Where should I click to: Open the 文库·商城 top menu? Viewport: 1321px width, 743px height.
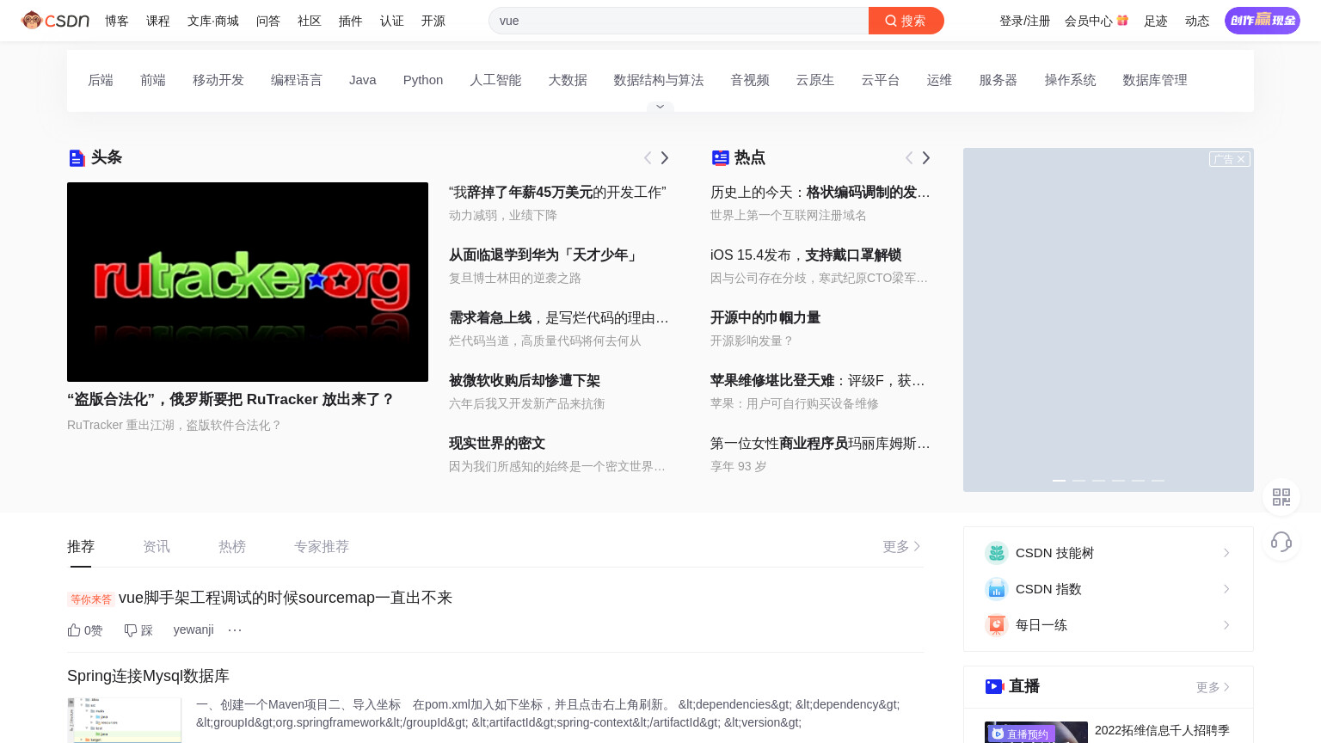tap(213, 21)
